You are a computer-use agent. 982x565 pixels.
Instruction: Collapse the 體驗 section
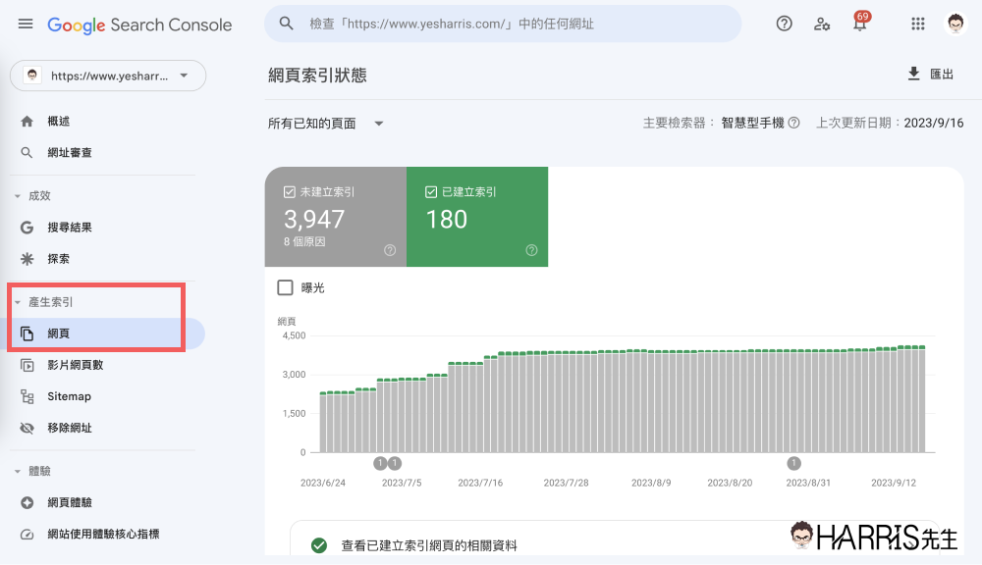click(x=18, y=472)
